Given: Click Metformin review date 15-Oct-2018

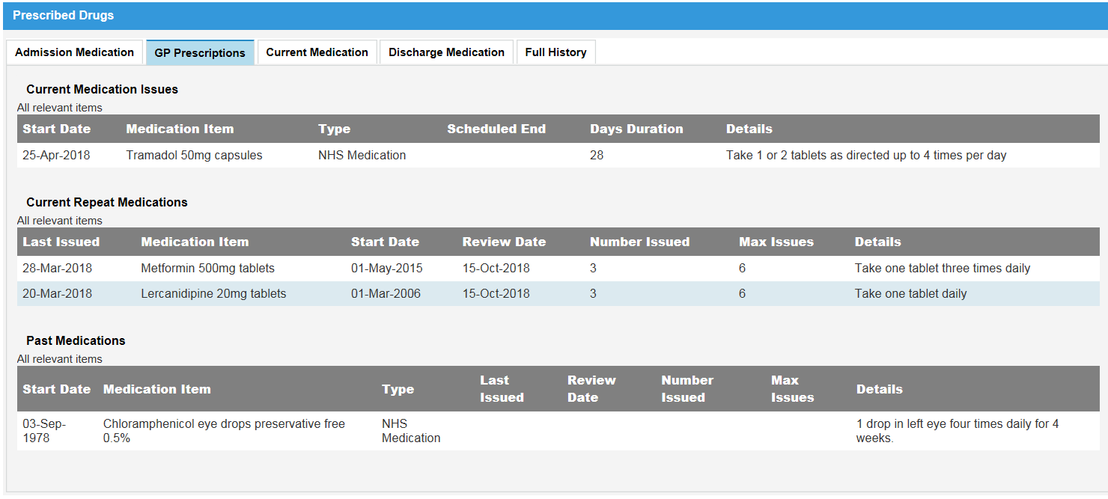Looking at the screenshot, I should 496,269.
